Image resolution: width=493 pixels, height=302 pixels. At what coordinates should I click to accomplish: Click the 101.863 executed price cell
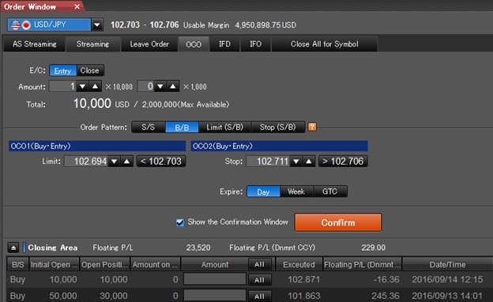tap(304, 296)
